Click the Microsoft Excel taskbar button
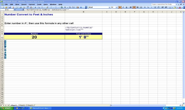The width and height of the screenshot is (185, 110). (x=40, y=108)
